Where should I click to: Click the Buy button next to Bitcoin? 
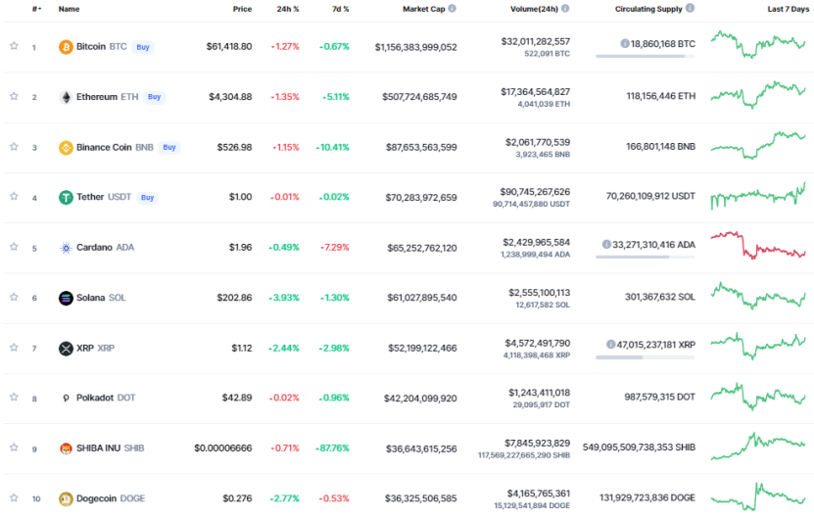coord(143,47)
